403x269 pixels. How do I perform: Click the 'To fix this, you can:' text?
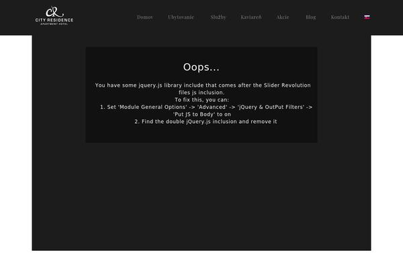[x=201, y=100]
